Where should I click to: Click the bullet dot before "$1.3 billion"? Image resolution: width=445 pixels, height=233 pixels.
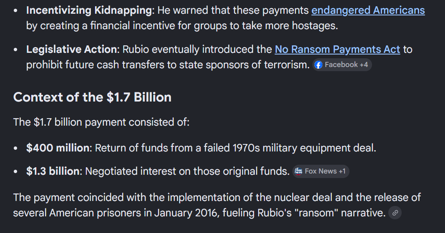[15, 171]
